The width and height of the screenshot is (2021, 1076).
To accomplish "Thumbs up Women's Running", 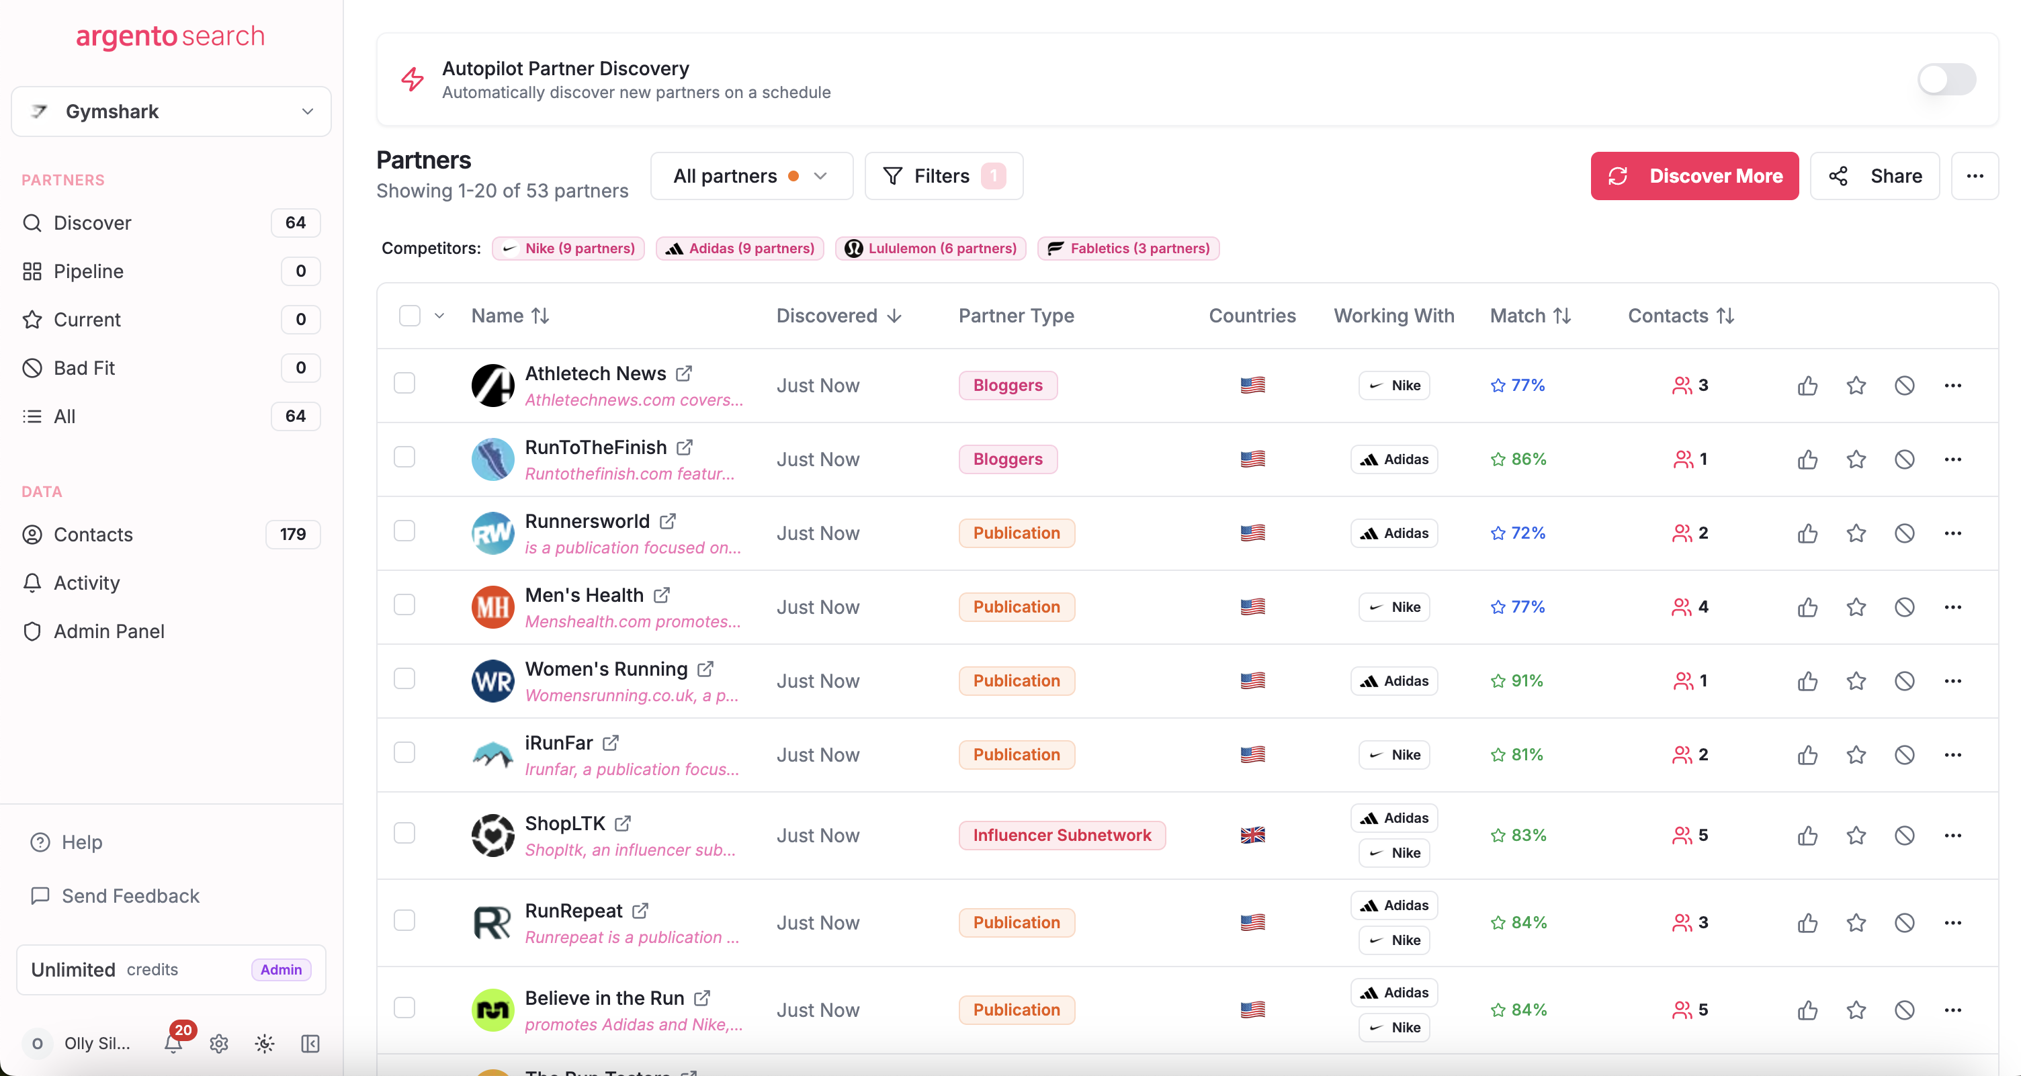I will click(x=1807, y=681).
